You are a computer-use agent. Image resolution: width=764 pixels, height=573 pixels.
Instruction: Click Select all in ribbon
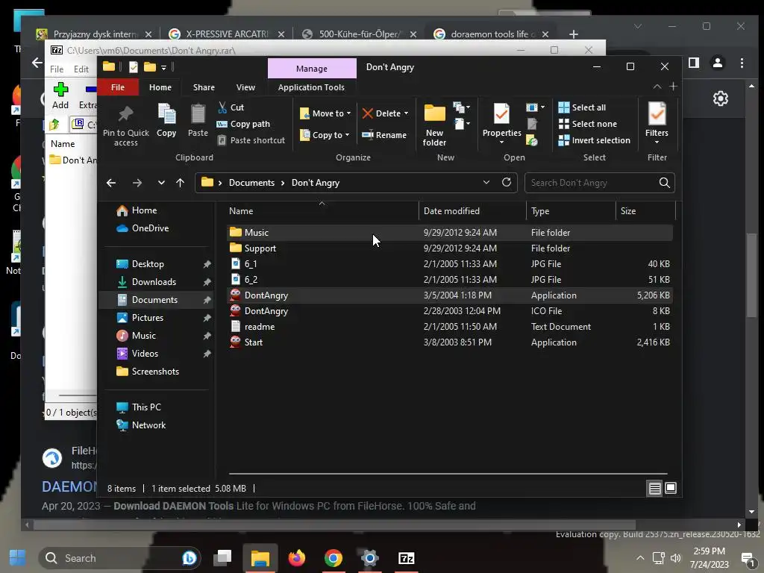[x=582, y=107]
